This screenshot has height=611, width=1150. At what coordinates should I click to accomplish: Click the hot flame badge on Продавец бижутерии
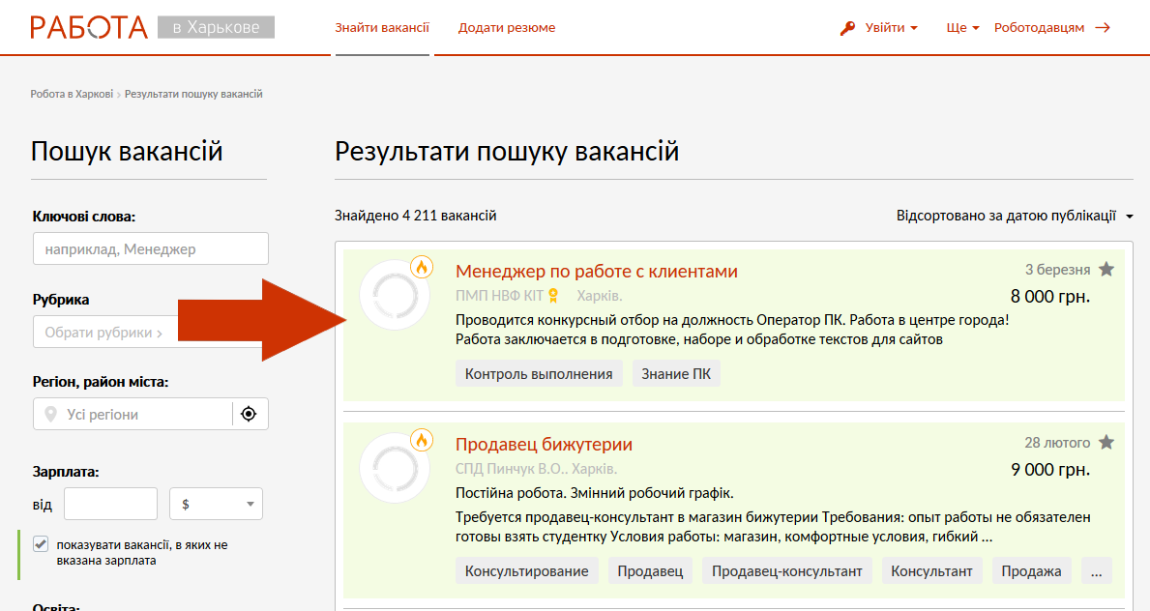pos(422,441)
